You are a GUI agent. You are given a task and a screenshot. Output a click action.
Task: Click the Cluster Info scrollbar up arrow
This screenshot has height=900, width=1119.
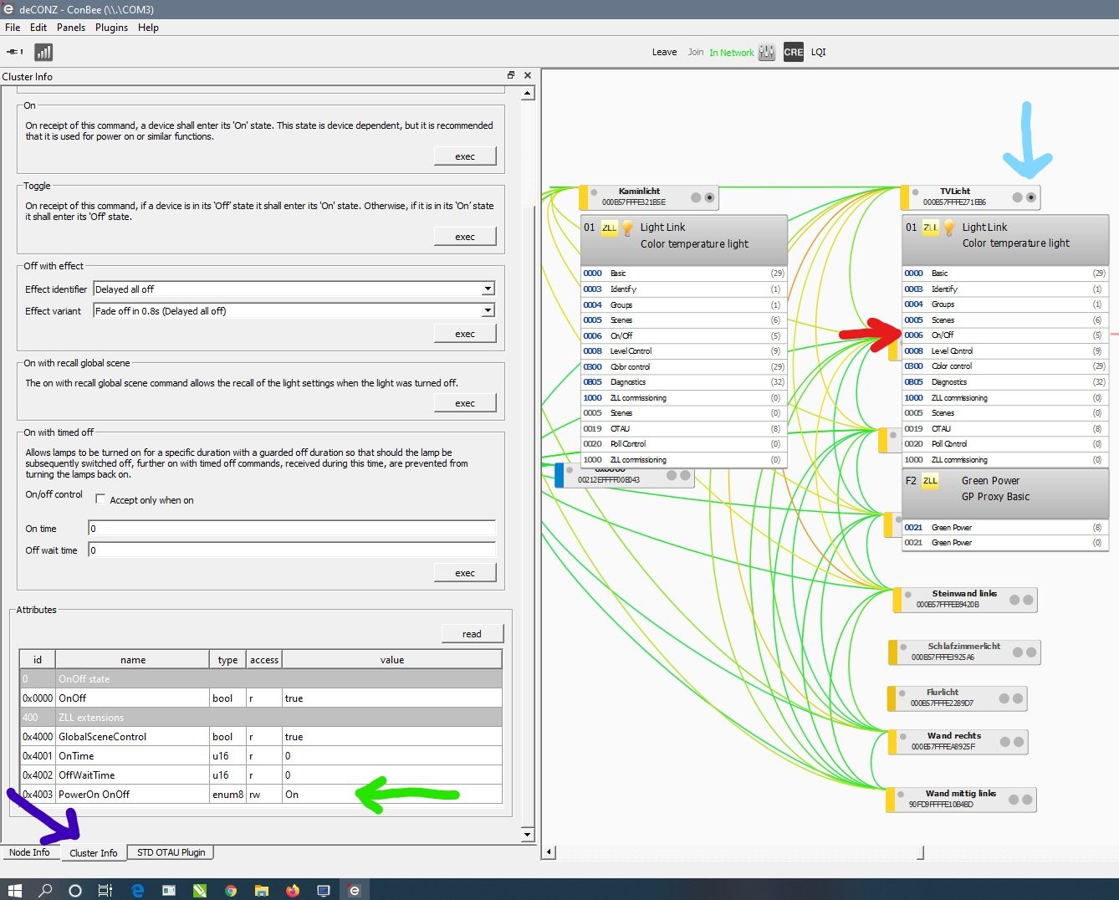click(527, 94)
